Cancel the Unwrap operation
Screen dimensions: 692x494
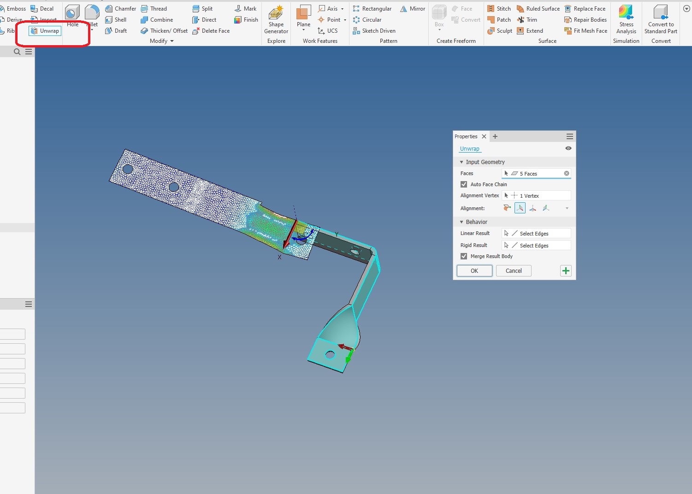(514, 271)
